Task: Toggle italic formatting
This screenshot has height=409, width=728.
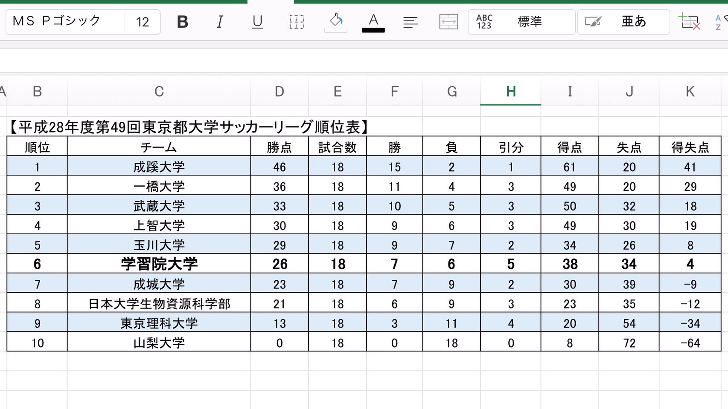Action: point(220,22)
